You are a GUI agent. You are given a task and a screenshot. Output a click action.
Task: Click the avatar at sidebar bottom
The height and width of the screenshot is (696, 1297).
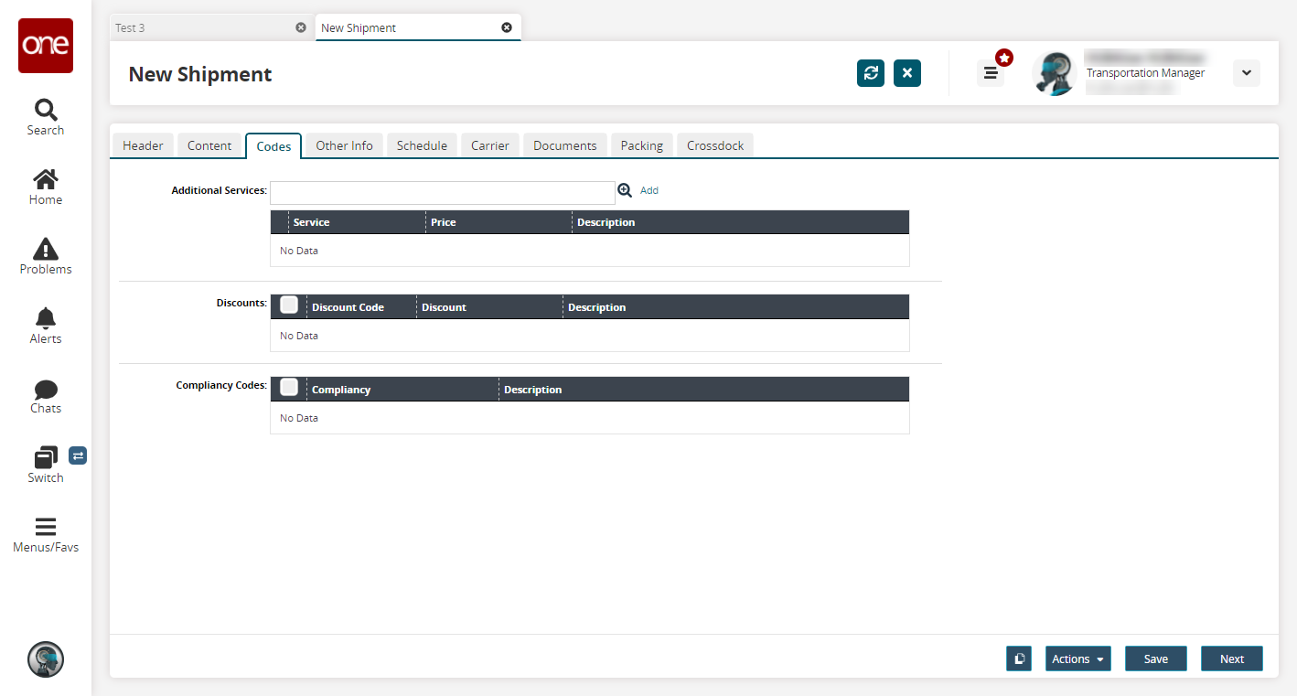[46, 659]
